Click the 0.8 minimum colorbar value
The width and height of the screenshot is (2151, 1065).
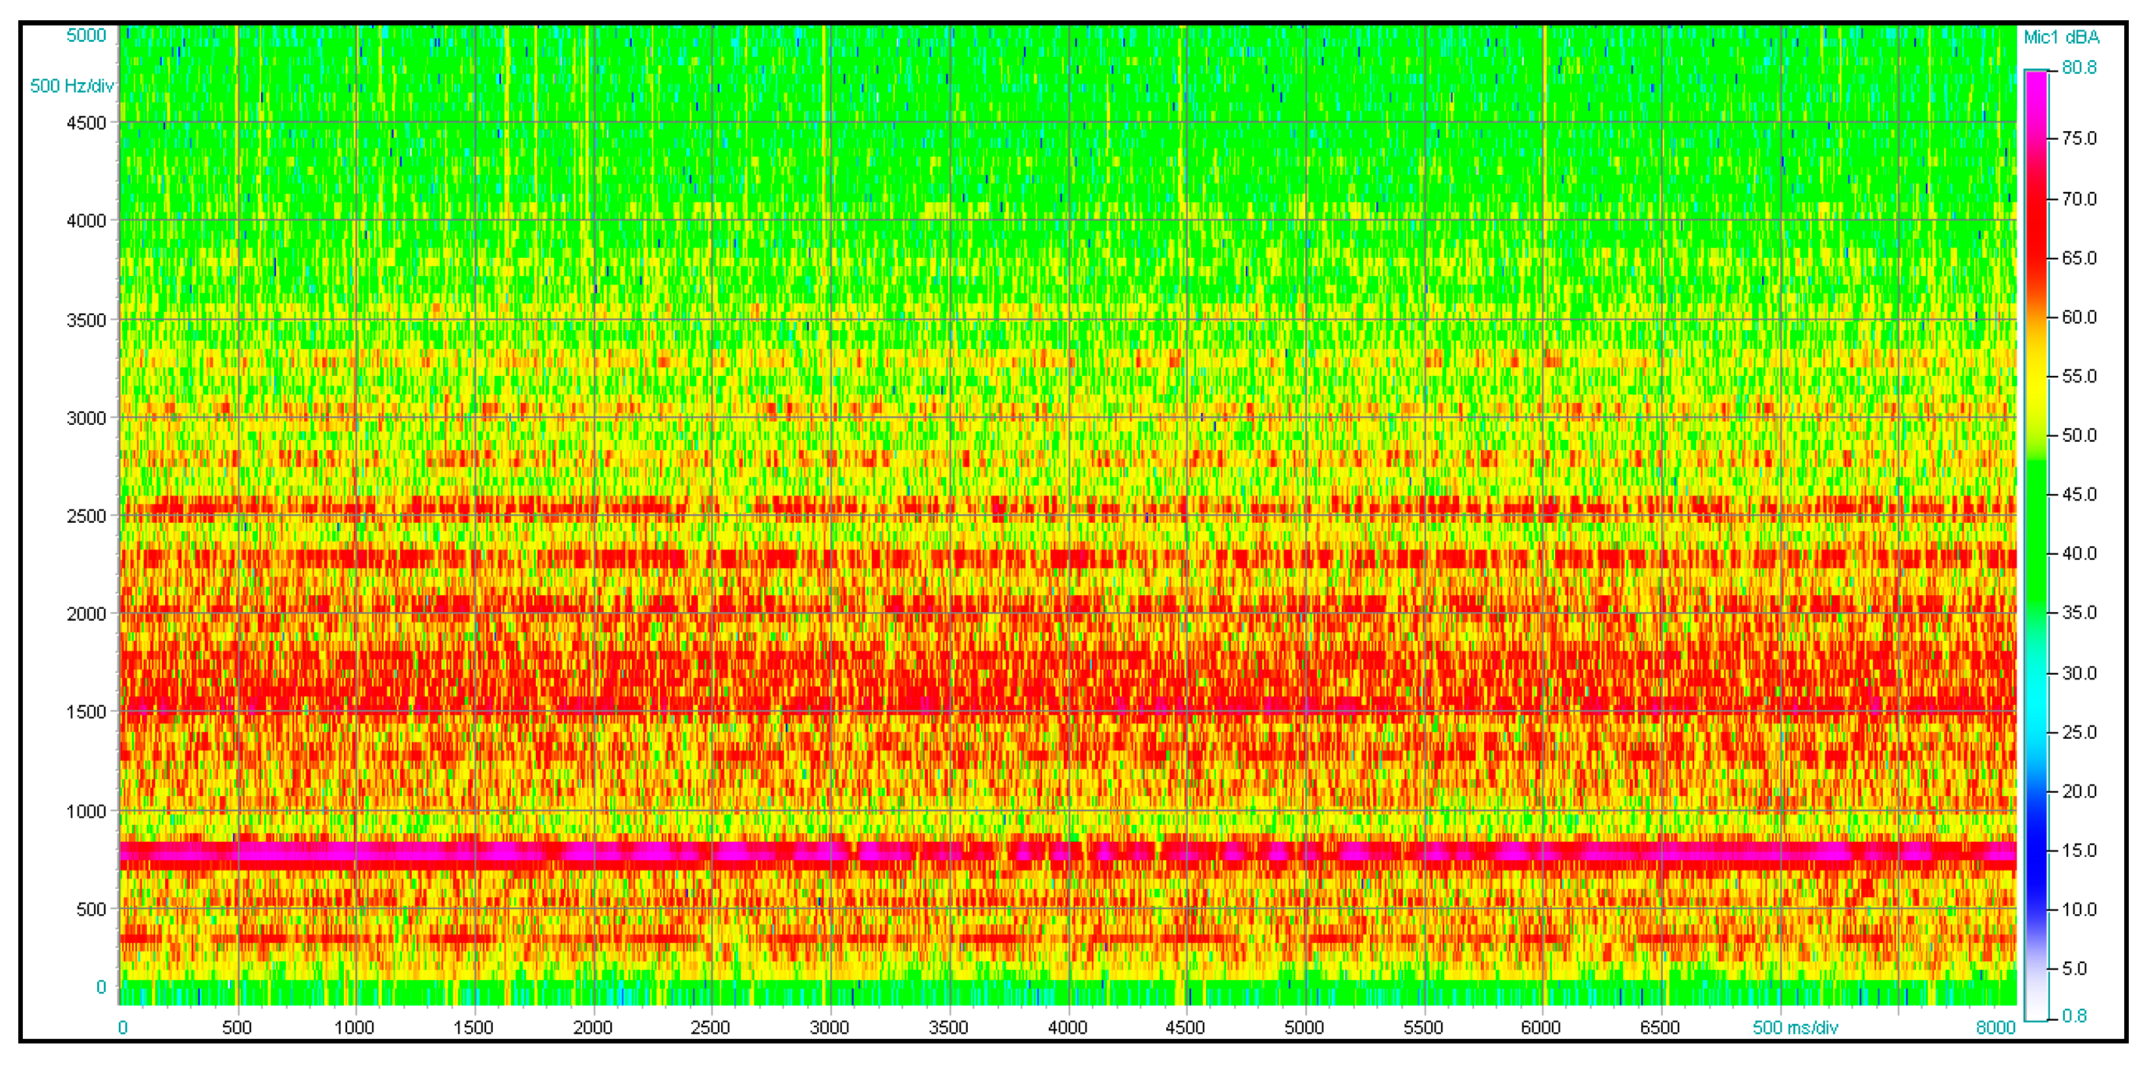point(2074,1015)
